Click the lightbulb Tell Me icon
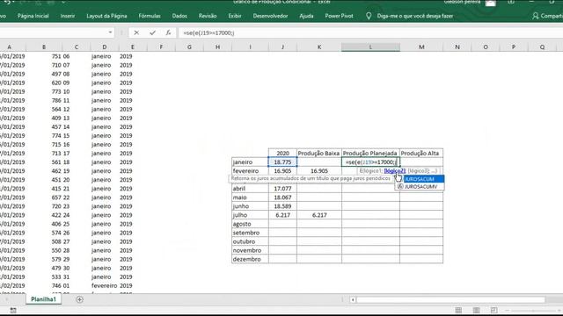The height and width of the screenshot is (316, 563). click(369, 16)
